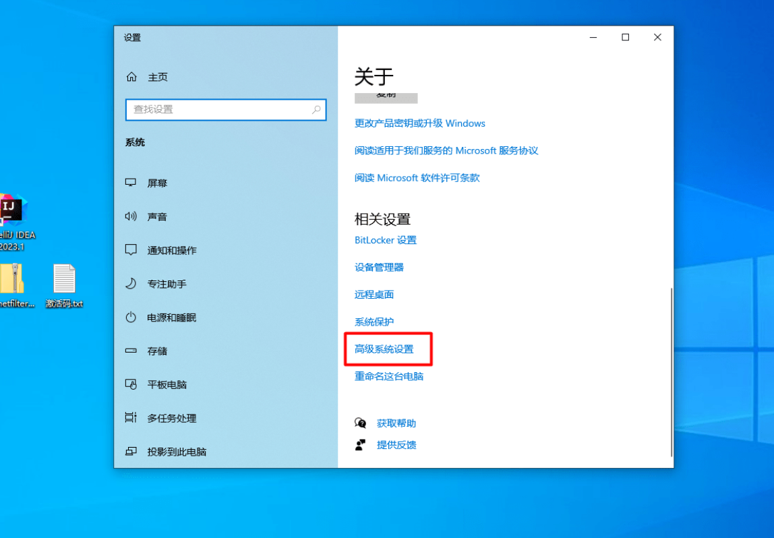Select the 屏幕 display monitor icon

(131, 183)
